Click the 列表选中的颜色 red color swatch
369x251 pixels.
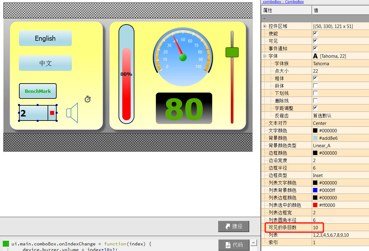click(315, 205)
